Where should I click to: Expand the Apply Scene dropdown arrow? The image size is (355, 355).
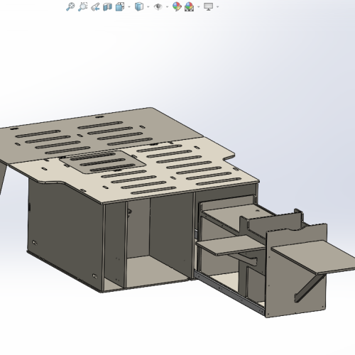tap(198, 7)
